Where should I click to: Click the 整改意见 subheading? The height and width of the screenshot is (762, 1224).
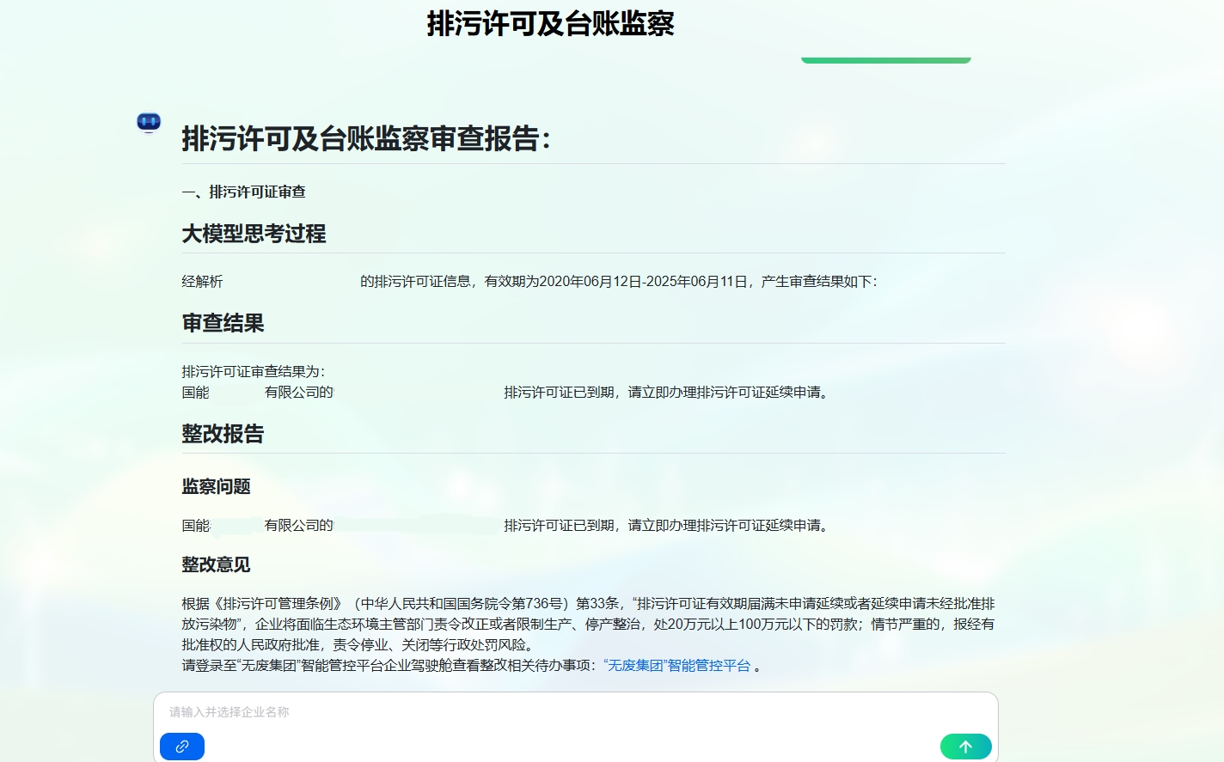216,565
